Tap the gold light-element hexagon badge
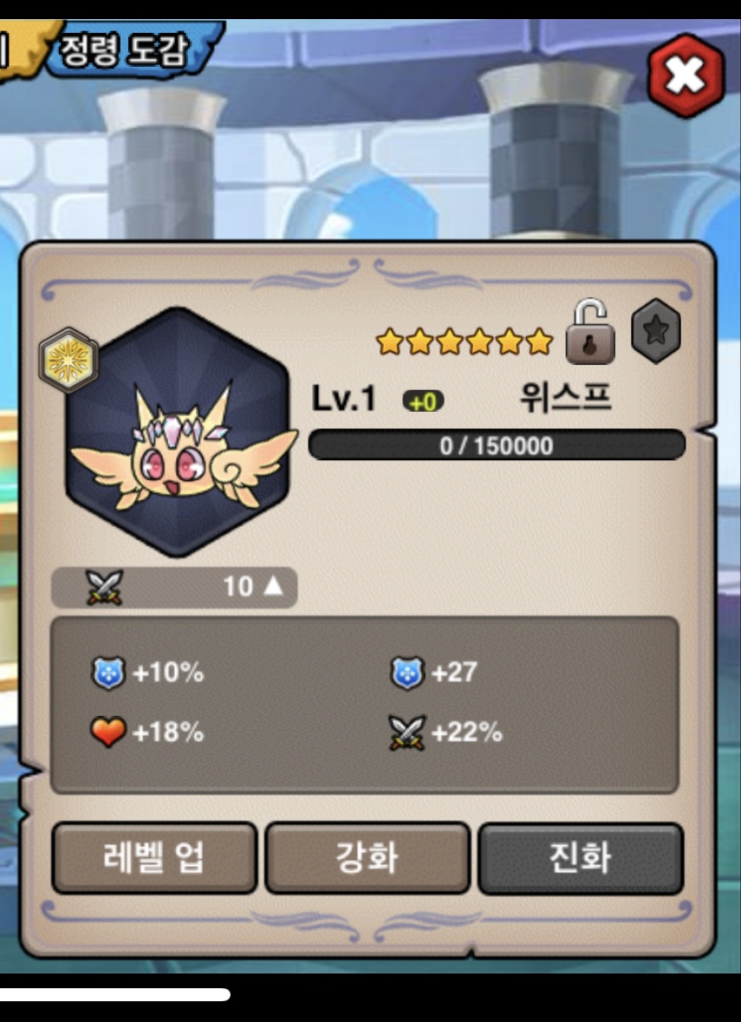The height and width of the screenshot is (1022, 741). coord(68,360)
